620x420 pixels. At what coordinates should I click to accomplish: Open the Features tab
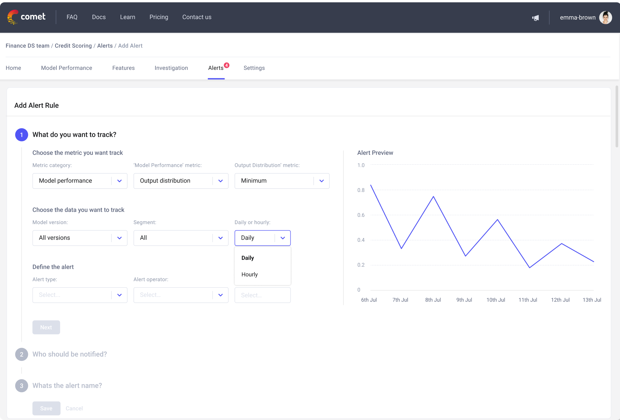pos(123,68)
